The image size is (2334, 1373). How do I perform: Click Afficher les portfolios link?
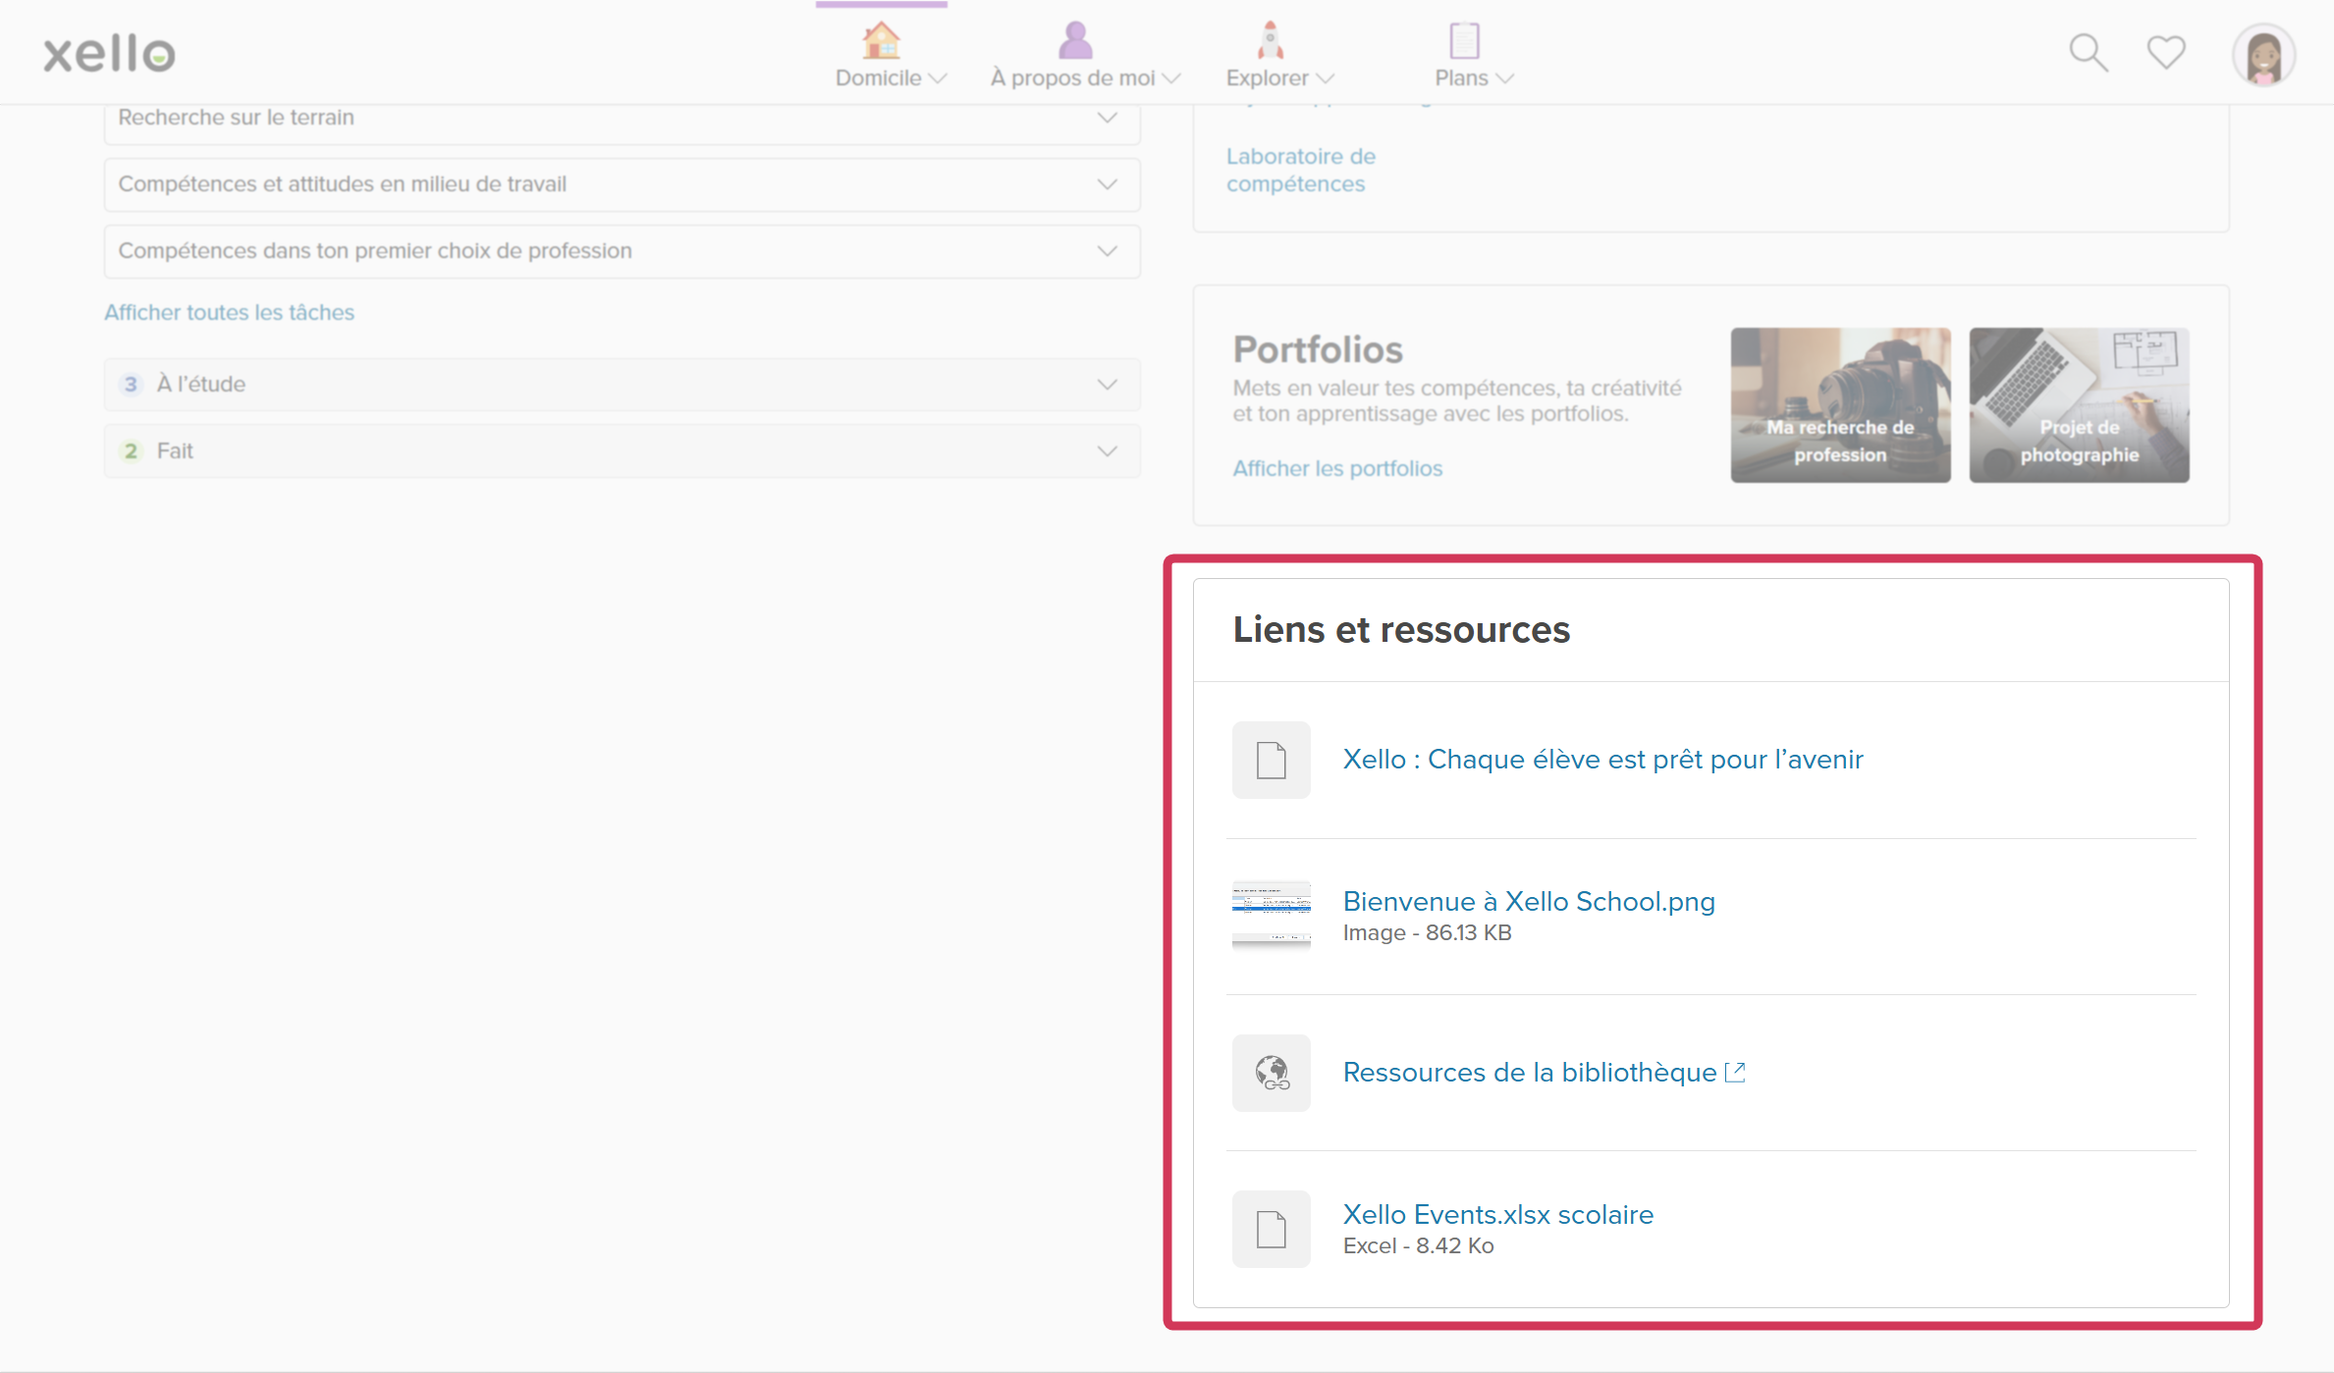[1337, 468]
